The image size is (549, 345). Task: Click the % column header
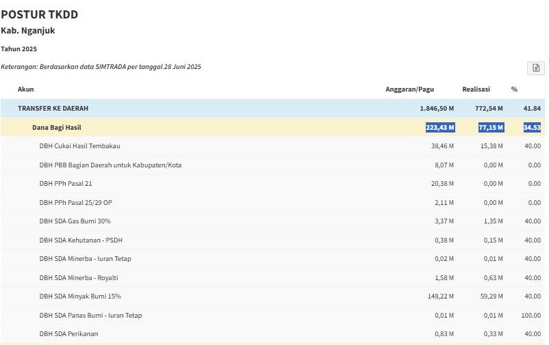point(514,89)
